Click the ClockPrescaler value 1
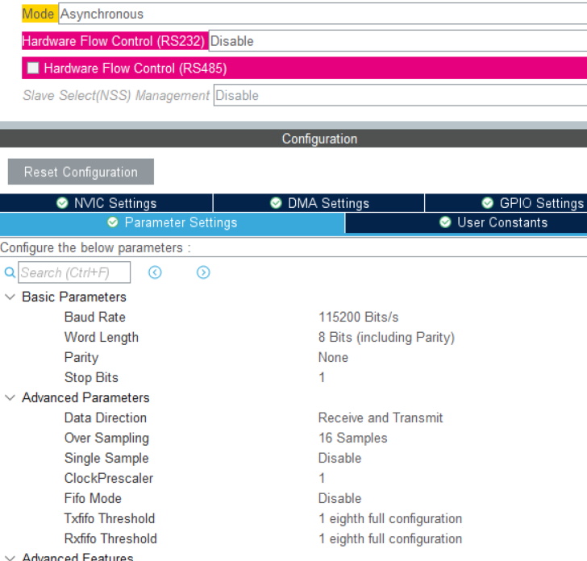This screenshot has height=561, width=587. point(322,479)
